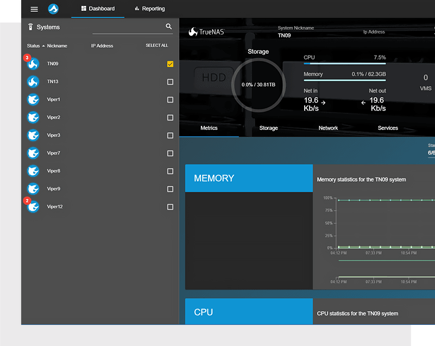
Task: Select the TN09 nickname text
Action: pyautogui.click(x=53, y=63)
